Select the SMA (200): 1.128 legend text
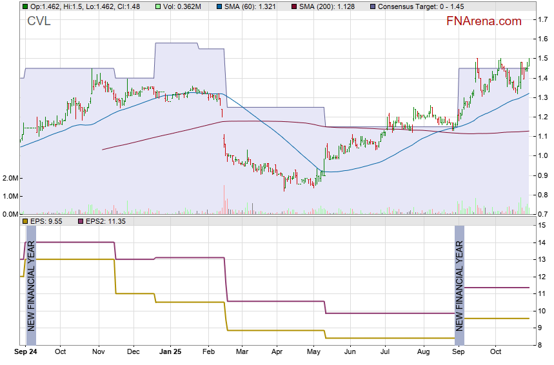554x365 pixels. point(330,6)
